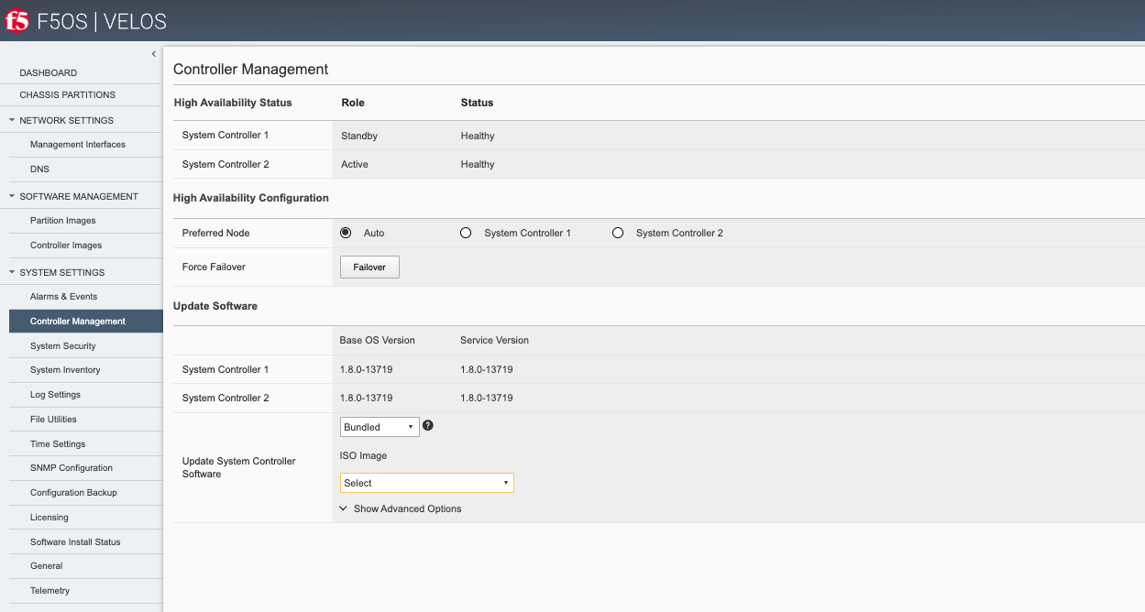Click the Controller Management page heading
This screenshot has width=1145, height=612.
tap(250, 69)
